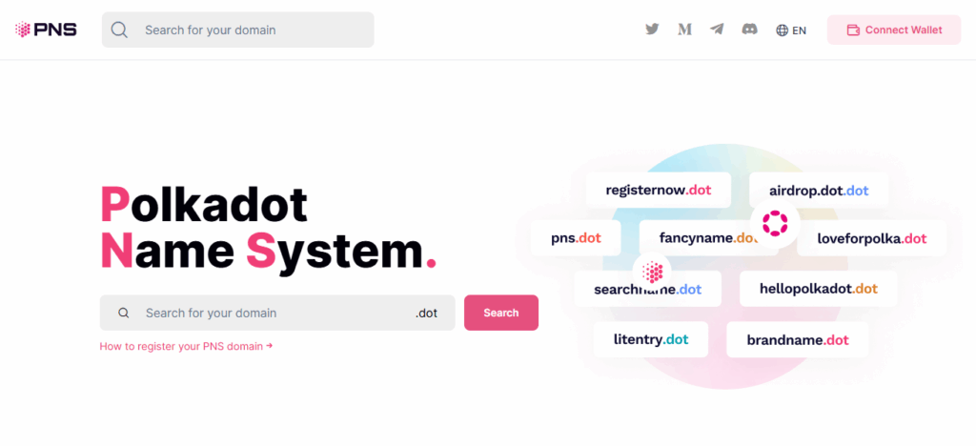The width and height of the screenshot is (976, 446).
Task: Click the hellopolkadot.dot card
Action: pos(819,289)
